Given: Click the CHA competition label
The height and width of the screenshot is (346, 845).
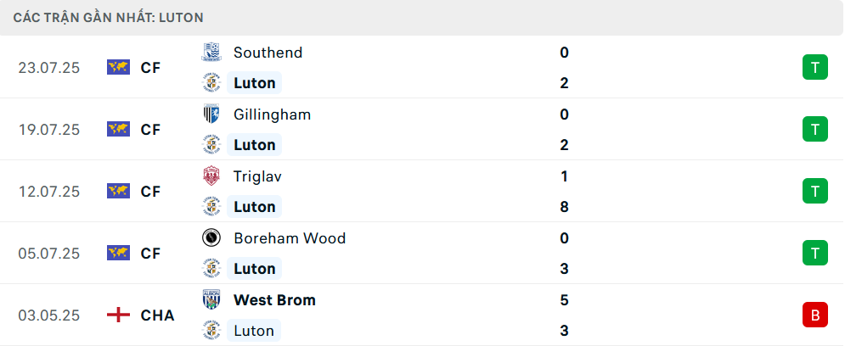Looking at the screenshot, I should (x=157, y=315).
